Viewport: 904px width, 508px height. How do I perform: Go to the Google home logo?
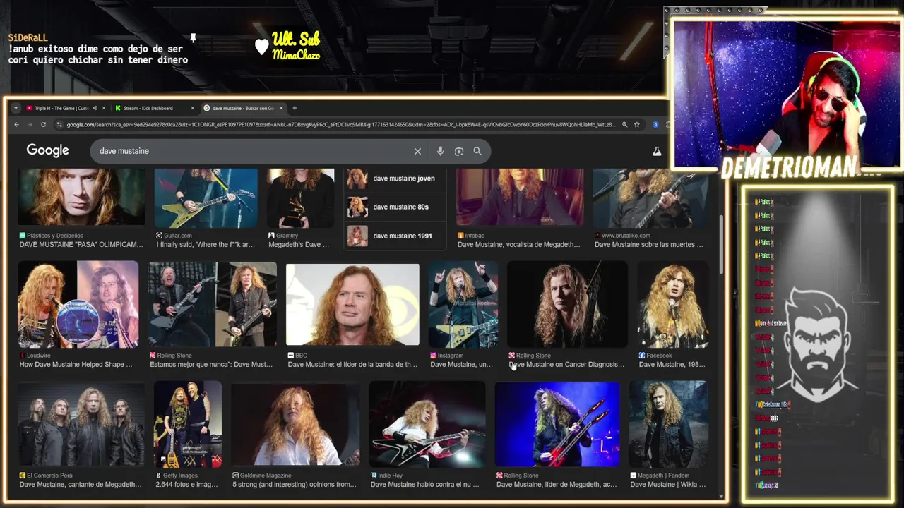(47, 150)
